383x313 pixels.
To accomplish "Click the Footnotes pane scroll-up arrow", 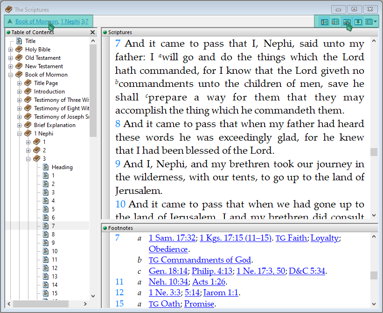I will (x=374, y=236).
